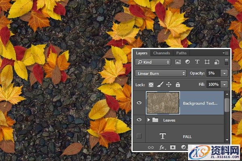
Task: Filter layers by shape layer icon
Action: [x=207, y=62]
